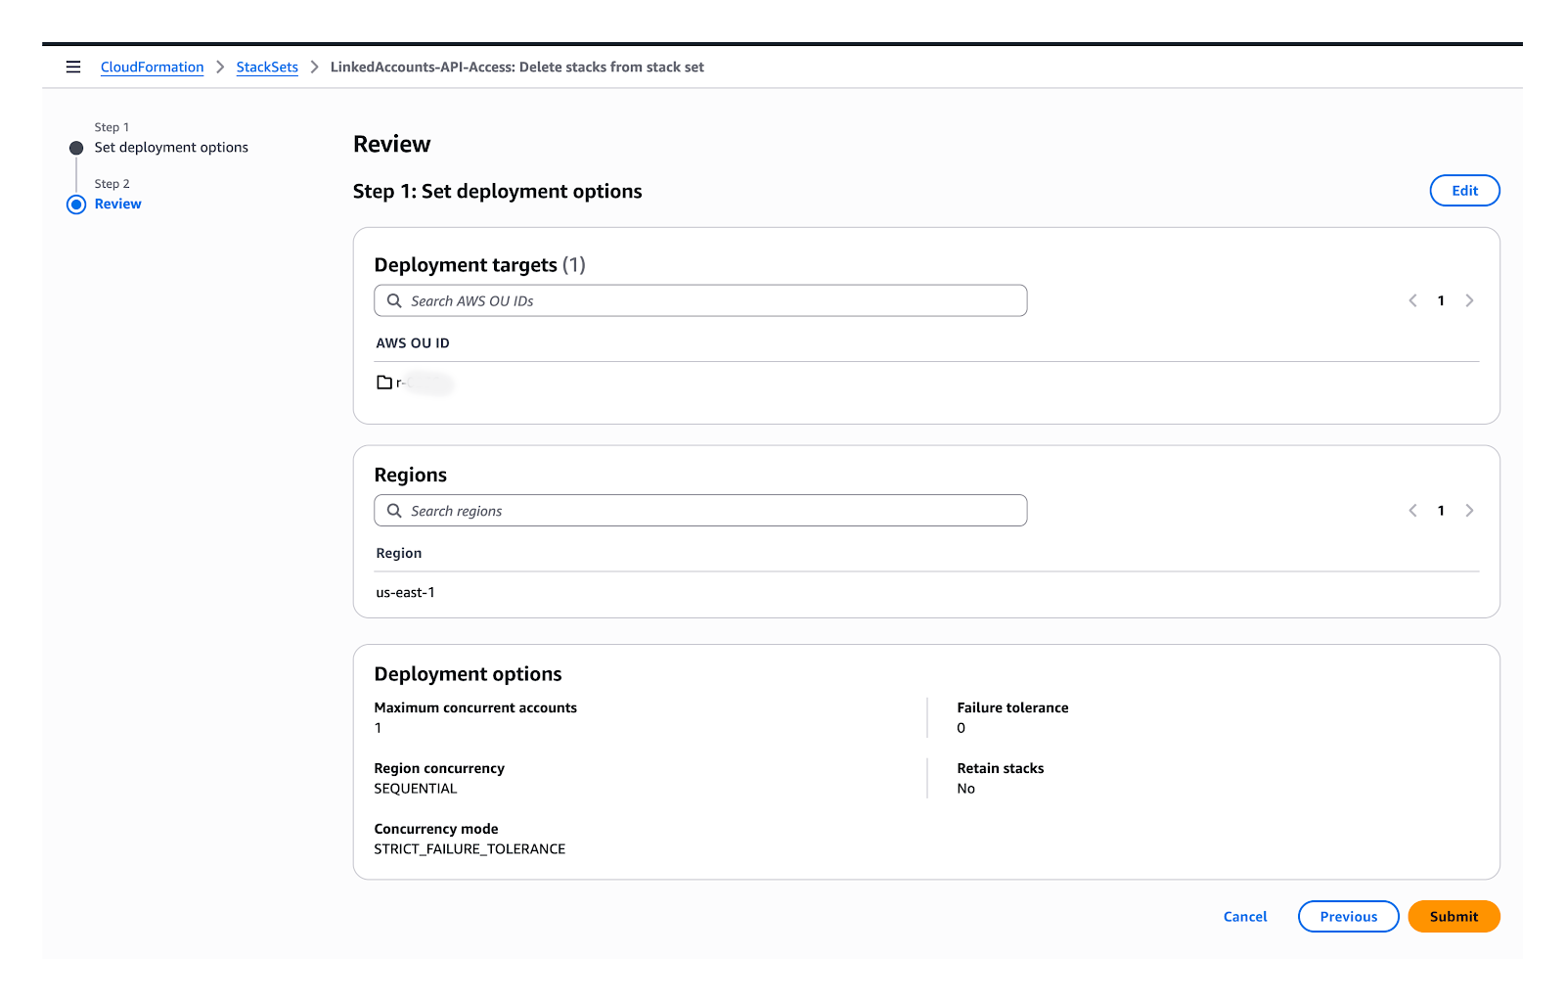The image size is (1565, 1001).
Task: Click the folder icon beside the OU ID
Action: tap(384, 383)
